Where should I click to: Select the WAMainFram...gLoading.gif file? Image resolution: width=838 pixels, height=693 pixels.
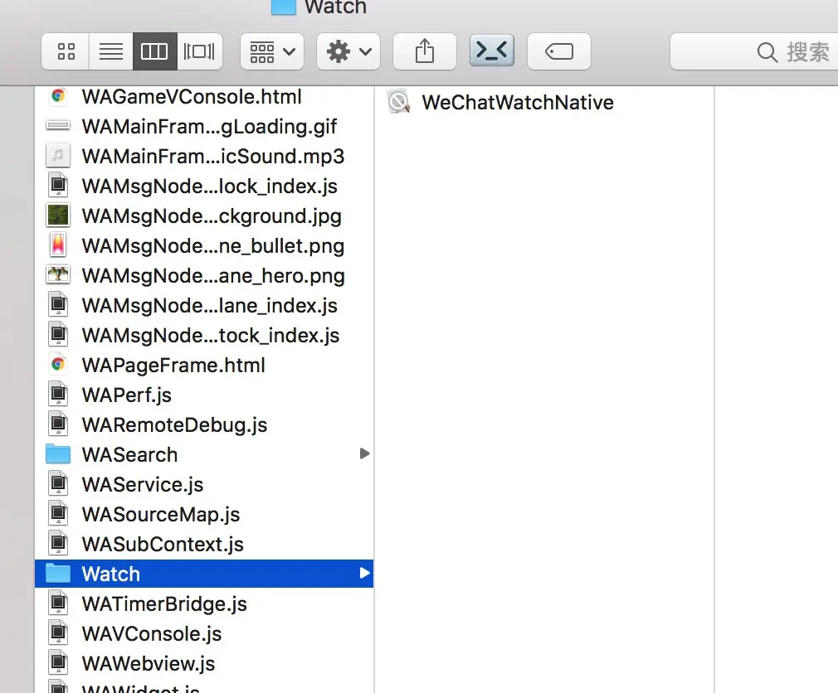click(x=203, y=127)
